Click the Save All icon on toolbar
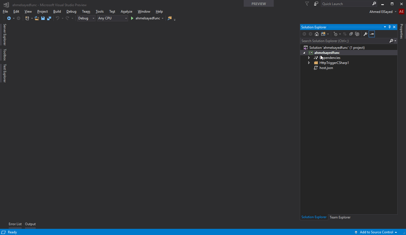406x235 pixels. (x=49, y=18)
